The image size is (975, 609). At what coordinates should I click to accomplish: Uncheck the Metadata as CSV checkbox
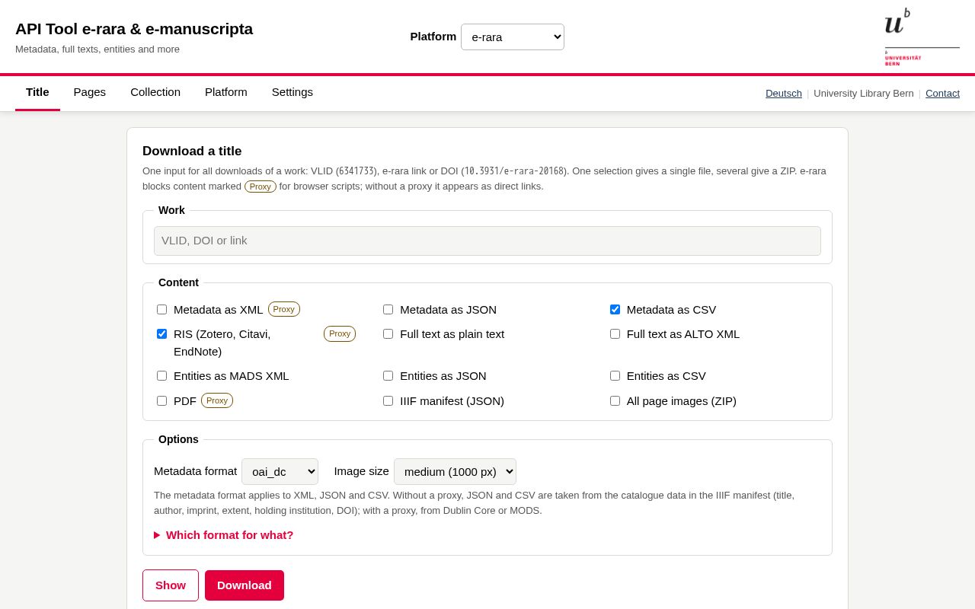pos(615,310)
